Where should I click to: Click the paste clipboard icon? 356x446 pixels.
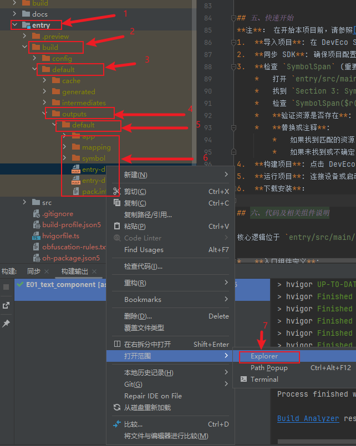tap(116, 226)
